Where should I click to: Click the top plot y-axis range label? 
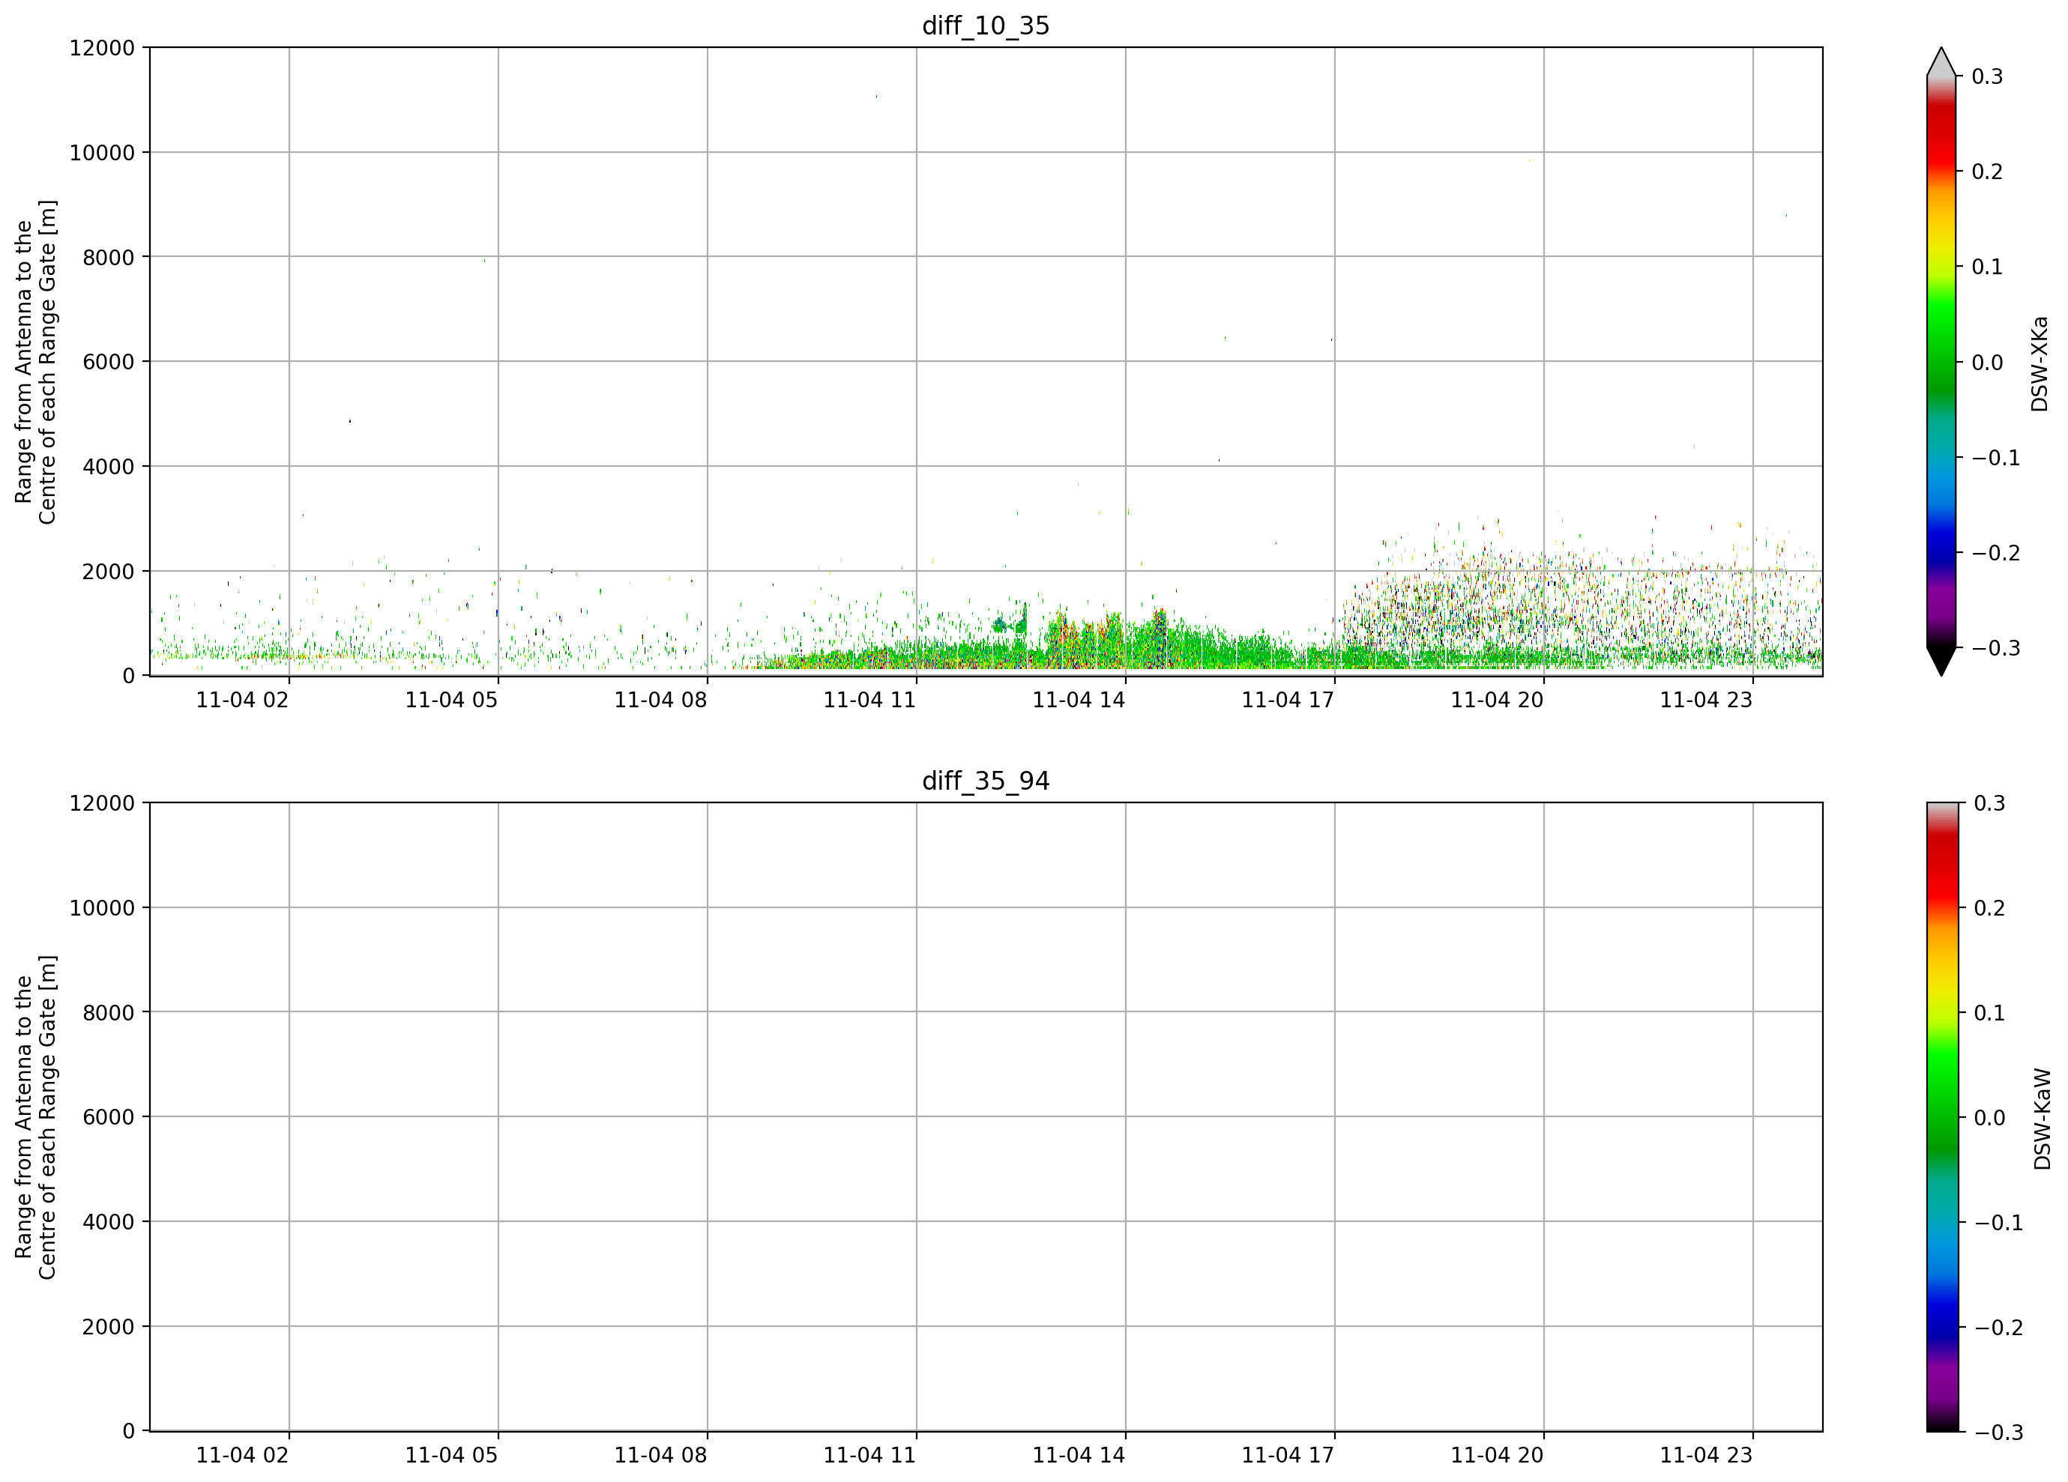(35, 362)
